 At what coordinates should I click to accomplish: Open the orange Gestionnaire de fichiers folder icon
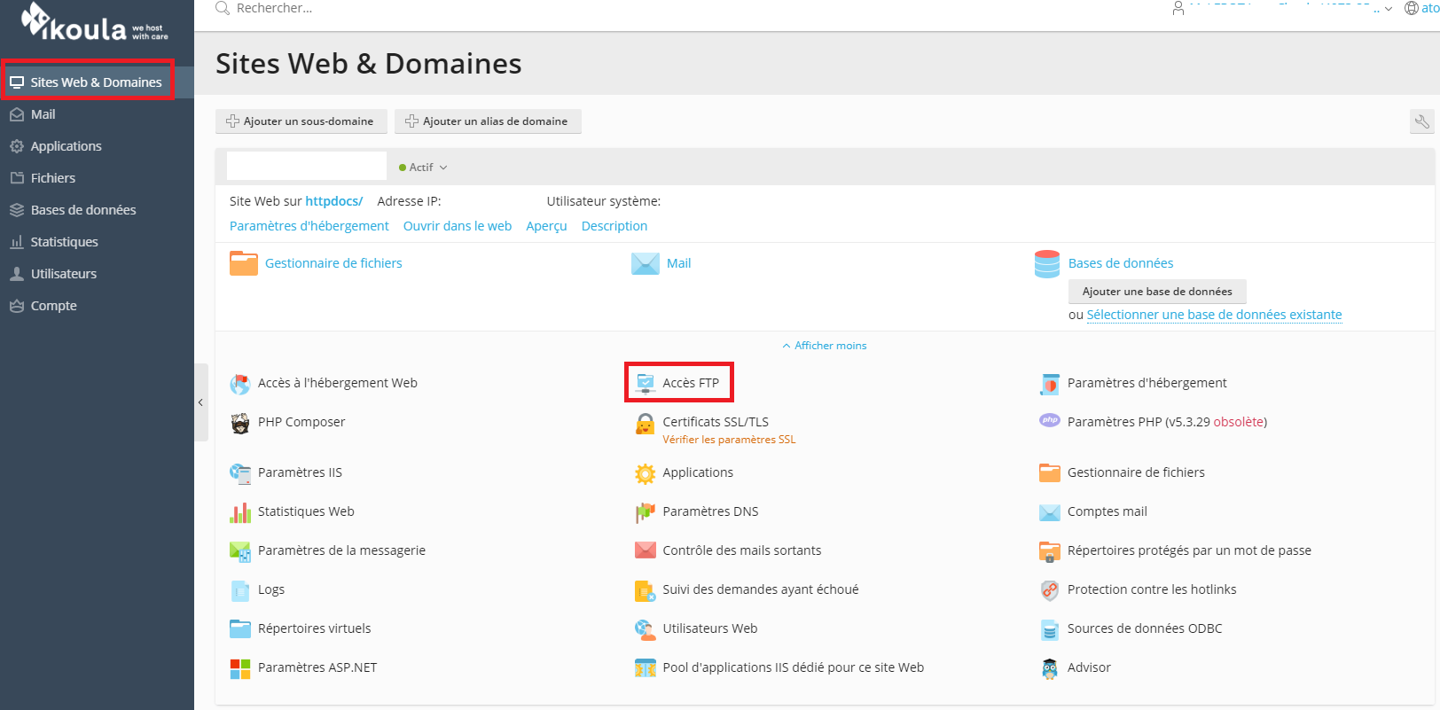244,263
